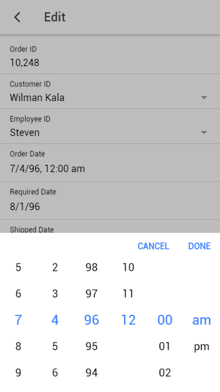Select pm in the picker

pos(202,347)
